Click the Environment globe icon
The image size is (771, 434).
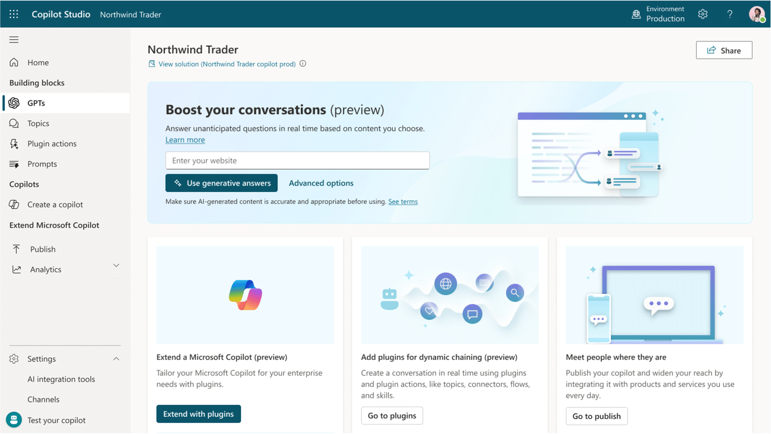(x=636, y=14)
